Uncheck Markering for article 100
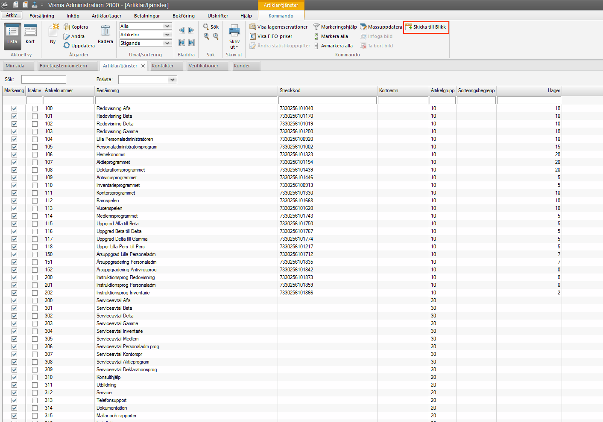The image size is (603, 422). point(14,108)
